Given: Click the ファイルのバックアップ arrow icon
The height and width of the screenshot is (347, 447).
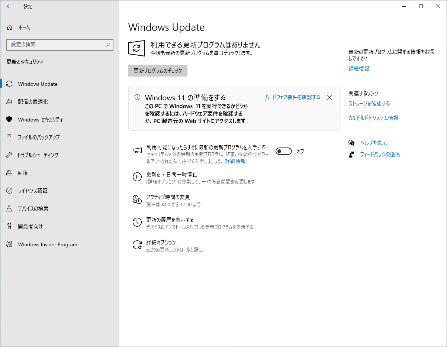Looking at the screenshot, I should click(10, 137).
